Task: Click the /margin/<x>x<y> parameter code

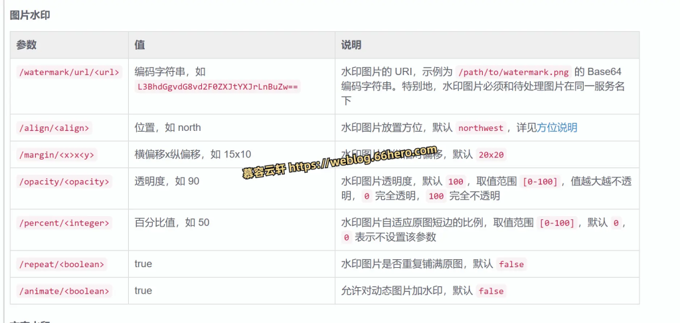Action: [x=57, y=155]
